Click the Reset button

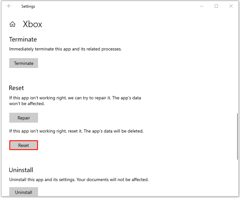24,145
